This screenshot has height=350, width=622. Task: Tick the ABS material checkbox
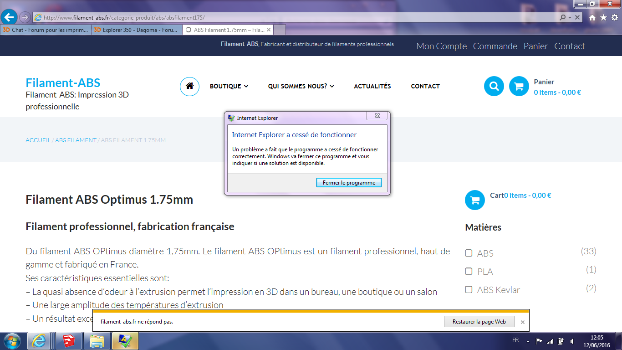469,253
